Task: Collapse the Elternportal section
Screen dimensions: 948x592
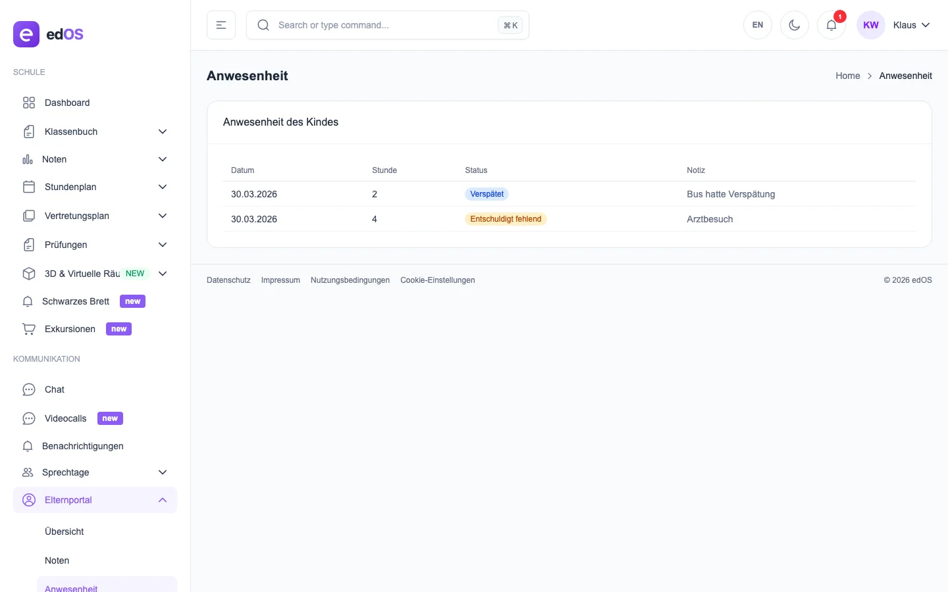Action: 163,500
